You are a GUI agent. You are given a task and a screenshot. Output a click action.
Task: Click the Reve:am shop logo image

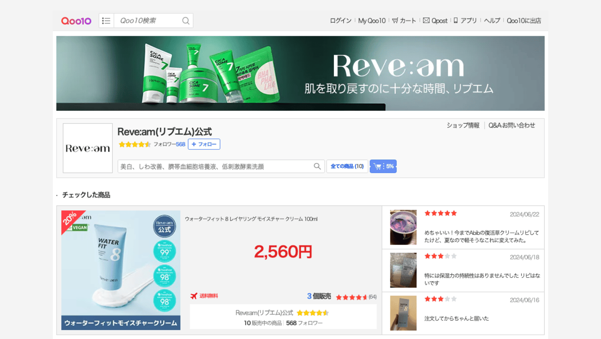pyautogui.click(x=88, y=148)
